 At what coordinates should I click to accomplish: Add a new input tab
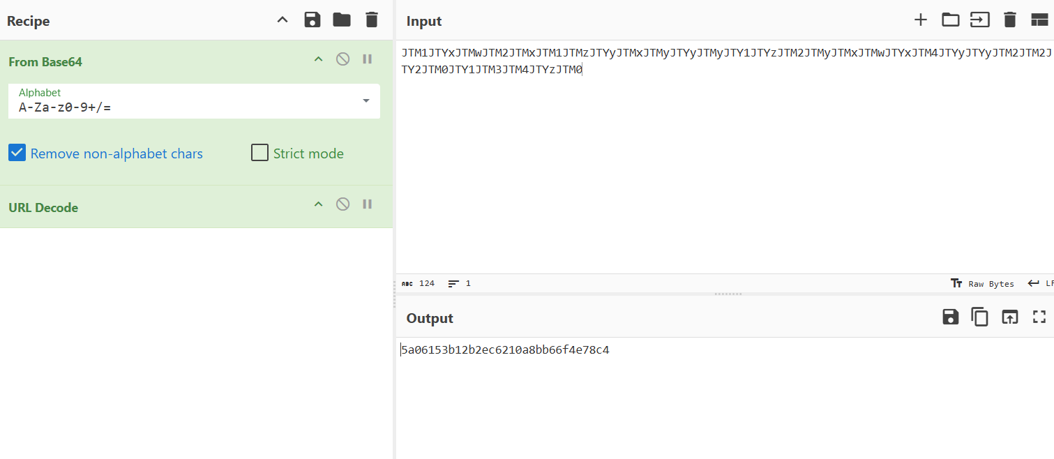[921, 20]
